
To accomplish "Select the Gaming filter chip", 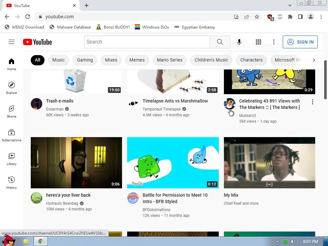I will [x=85, y=60].
